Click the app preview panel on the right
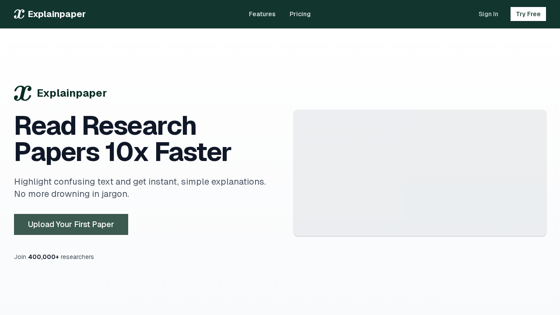This screenshot has width=560, height=315. click(x=420, y=173)
